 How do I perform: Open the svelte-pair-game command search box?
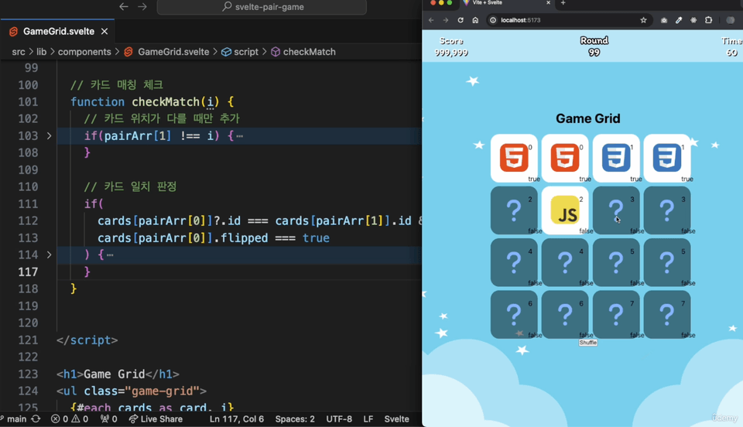pos(262,7)
